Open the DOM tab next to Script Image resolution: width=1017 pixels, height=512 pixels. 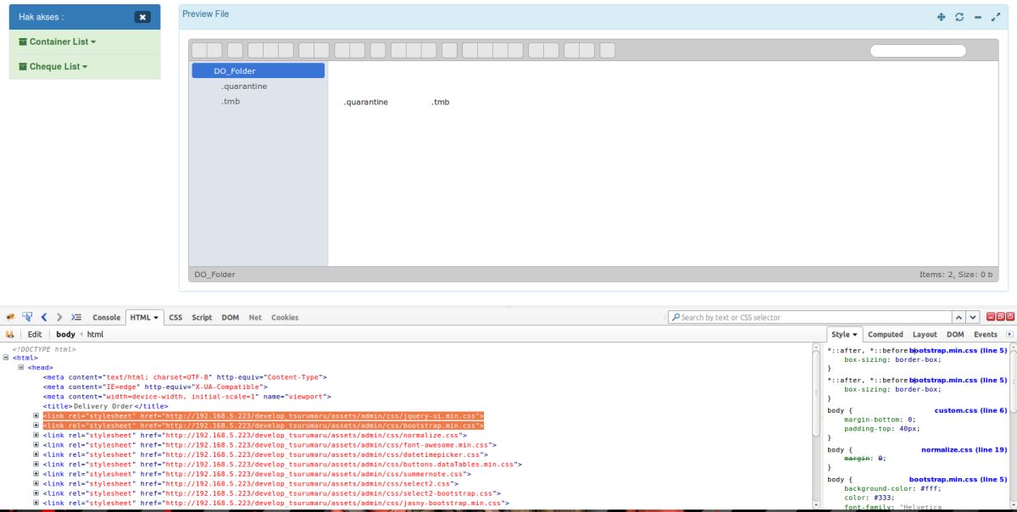coord(231,317)
